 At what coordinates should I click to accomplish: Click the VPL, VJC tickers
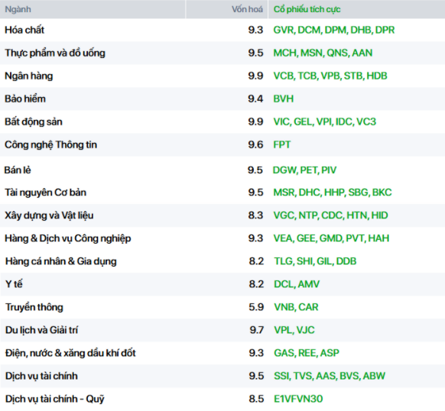pyautogui.click(x=294, y=330)
